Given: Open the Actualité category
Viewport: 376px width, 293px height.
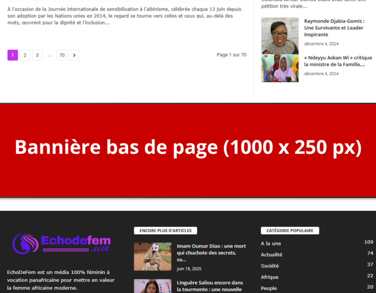Looking at the screenshot, I should pyautogui.click(x=271, y=254).
